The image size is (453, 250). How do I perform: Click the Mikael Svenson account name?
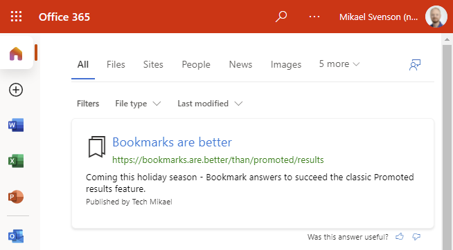[x=378, y=17]
